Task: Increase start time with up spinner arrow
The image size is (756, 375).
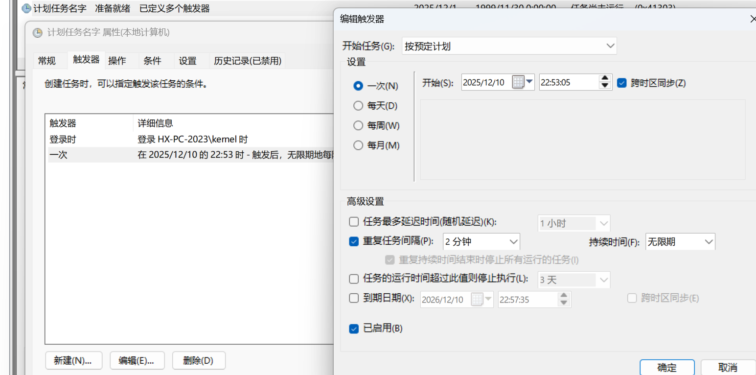Action: (605, 78)
